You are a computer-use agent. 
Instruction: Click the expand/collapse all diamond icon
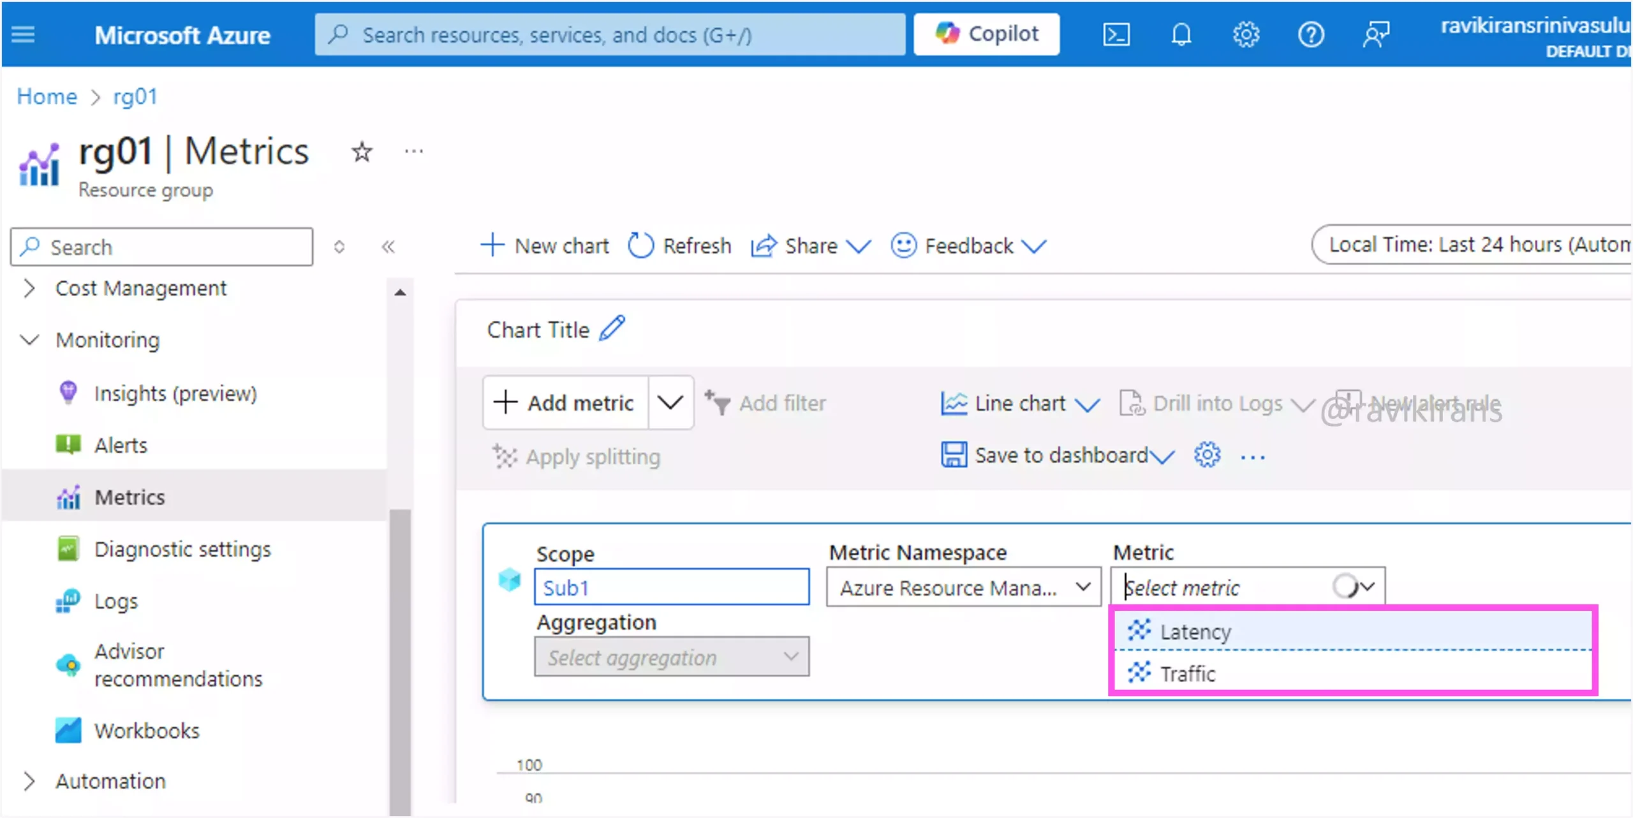point(339,247)
